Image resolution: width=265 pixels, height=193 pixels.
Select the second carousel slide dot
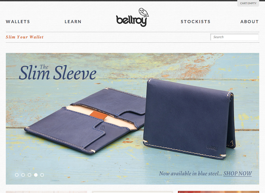click(23, 175)
